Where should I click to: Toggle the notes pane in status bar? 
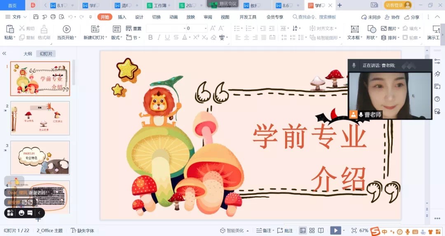264,231
